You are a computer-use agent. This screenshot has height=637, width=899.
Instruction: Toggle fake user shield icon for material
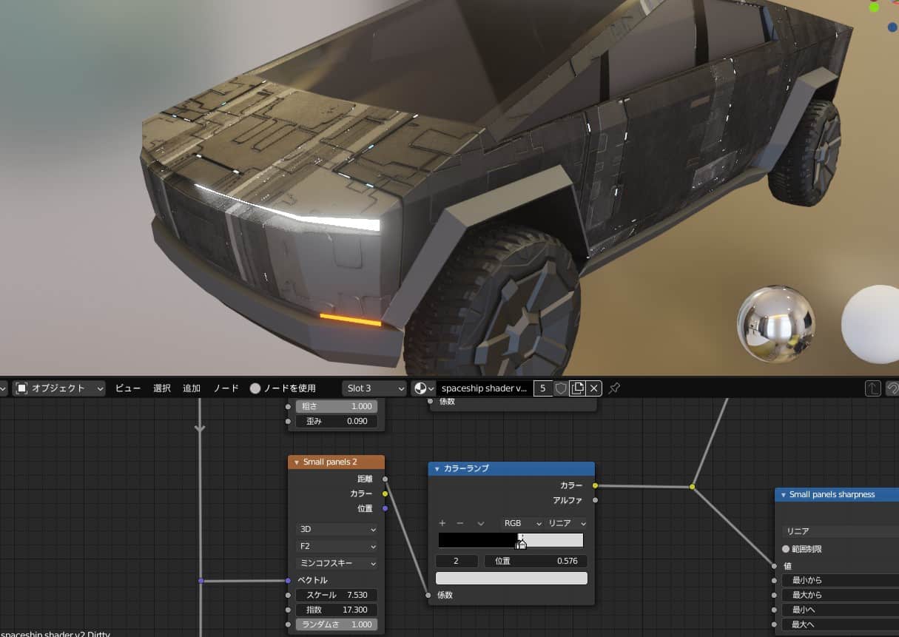(561, 388)
